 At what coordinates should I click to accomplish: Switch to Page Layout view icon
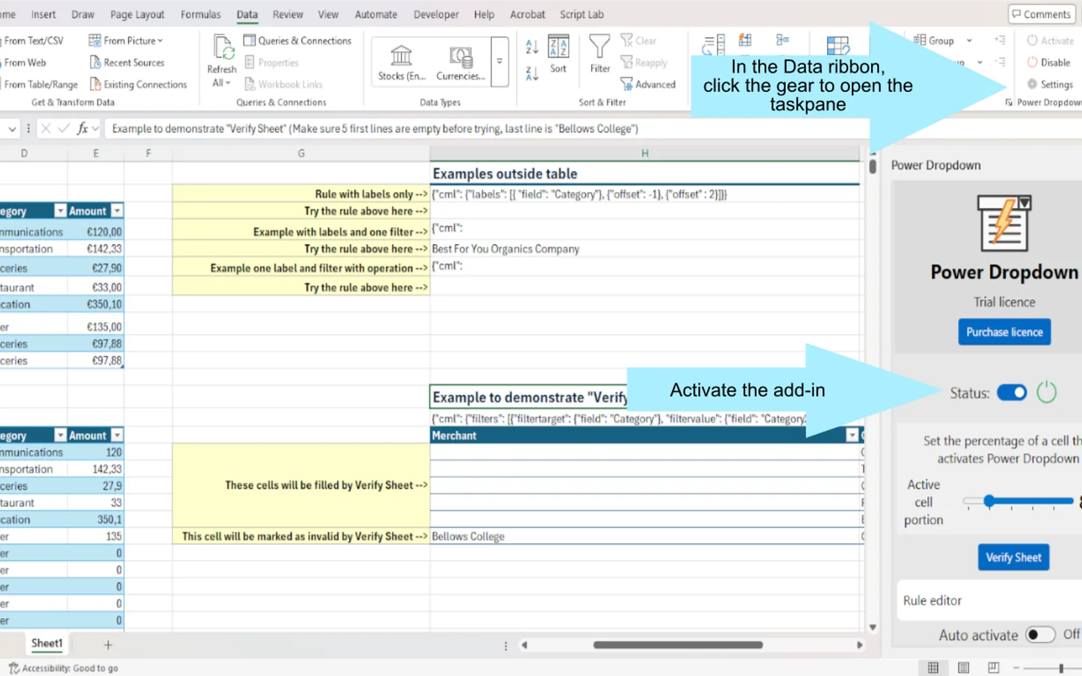click(964, 668)
